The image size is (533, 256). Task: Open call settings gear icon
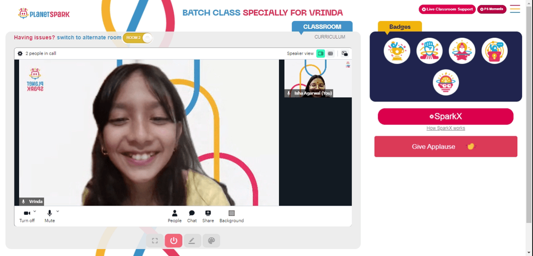[20, 53]
